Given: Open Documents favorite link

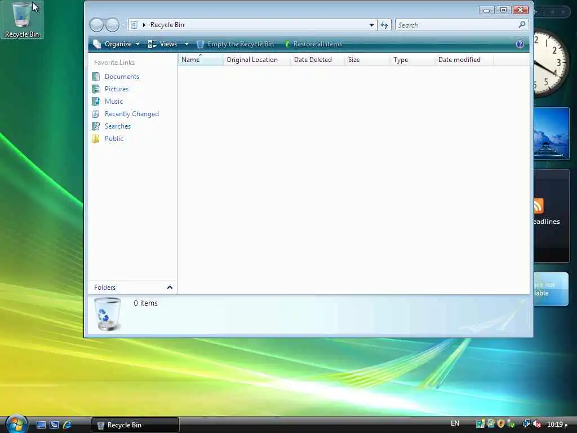Looking at the screenshot, I should [x=122, y=77].
